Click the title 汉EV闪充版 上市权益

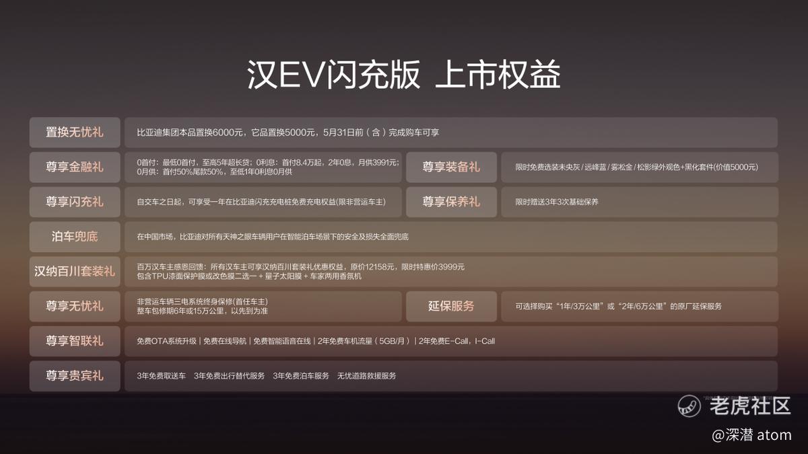[x=403, y=76]
